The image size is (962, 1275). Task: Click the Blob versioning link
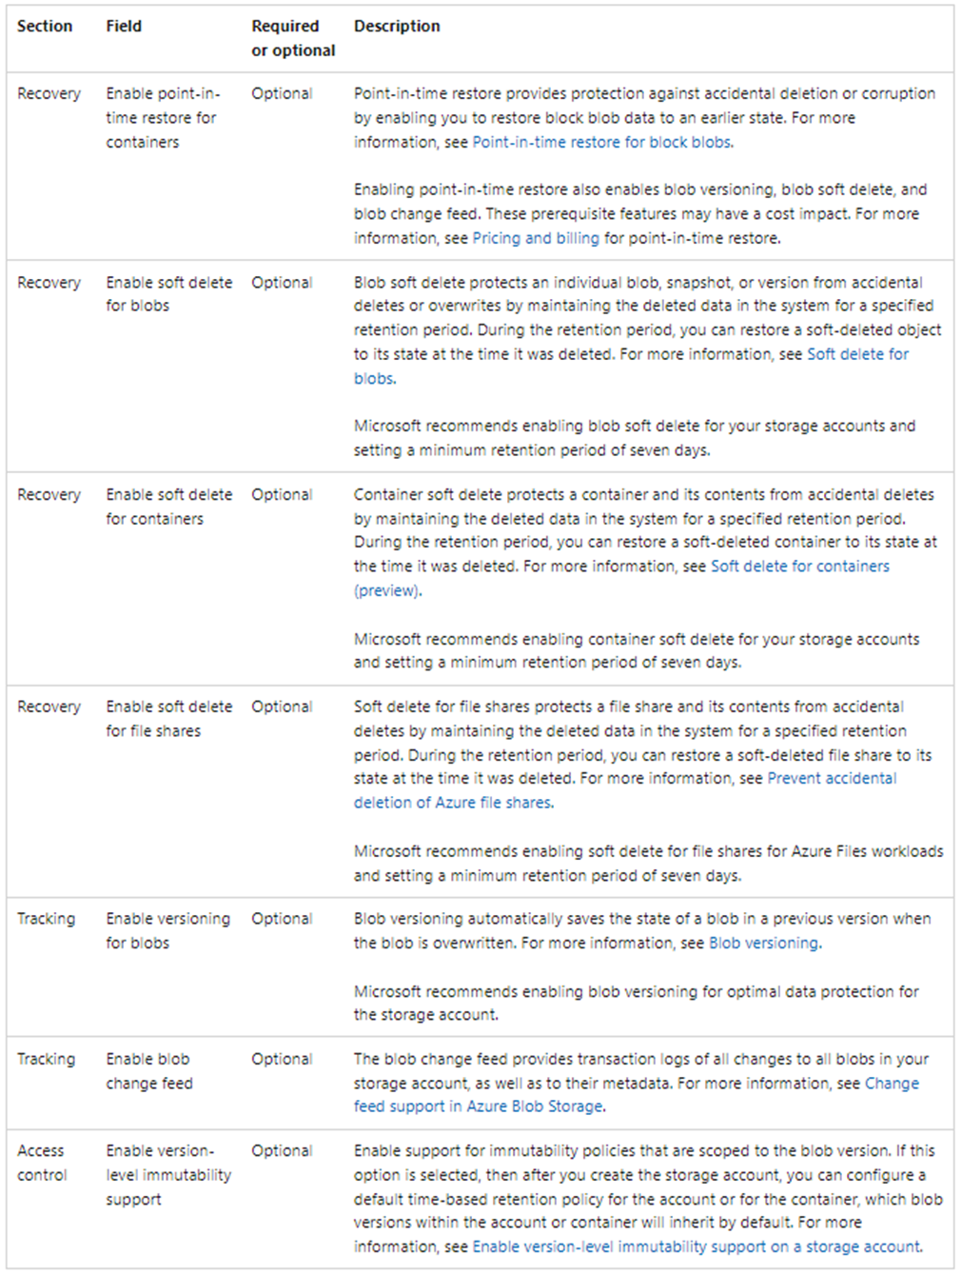(x=764, y=943)
